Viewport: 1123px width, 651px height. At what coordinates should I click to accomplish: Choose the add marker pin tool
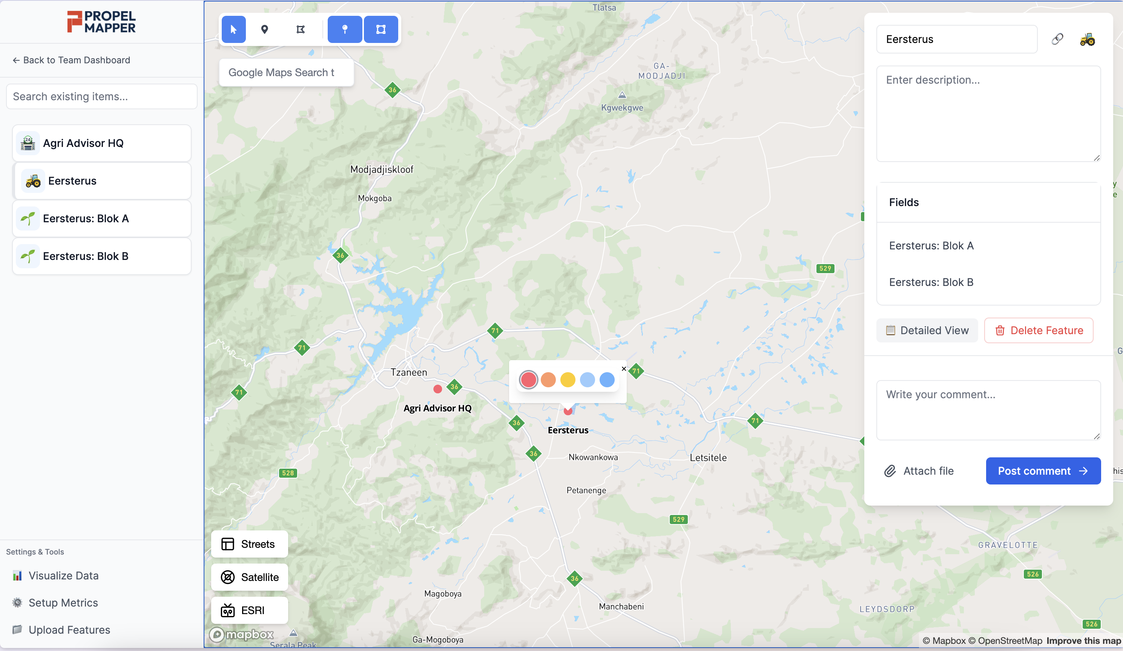pyautogui.click(x=265, y=29)
